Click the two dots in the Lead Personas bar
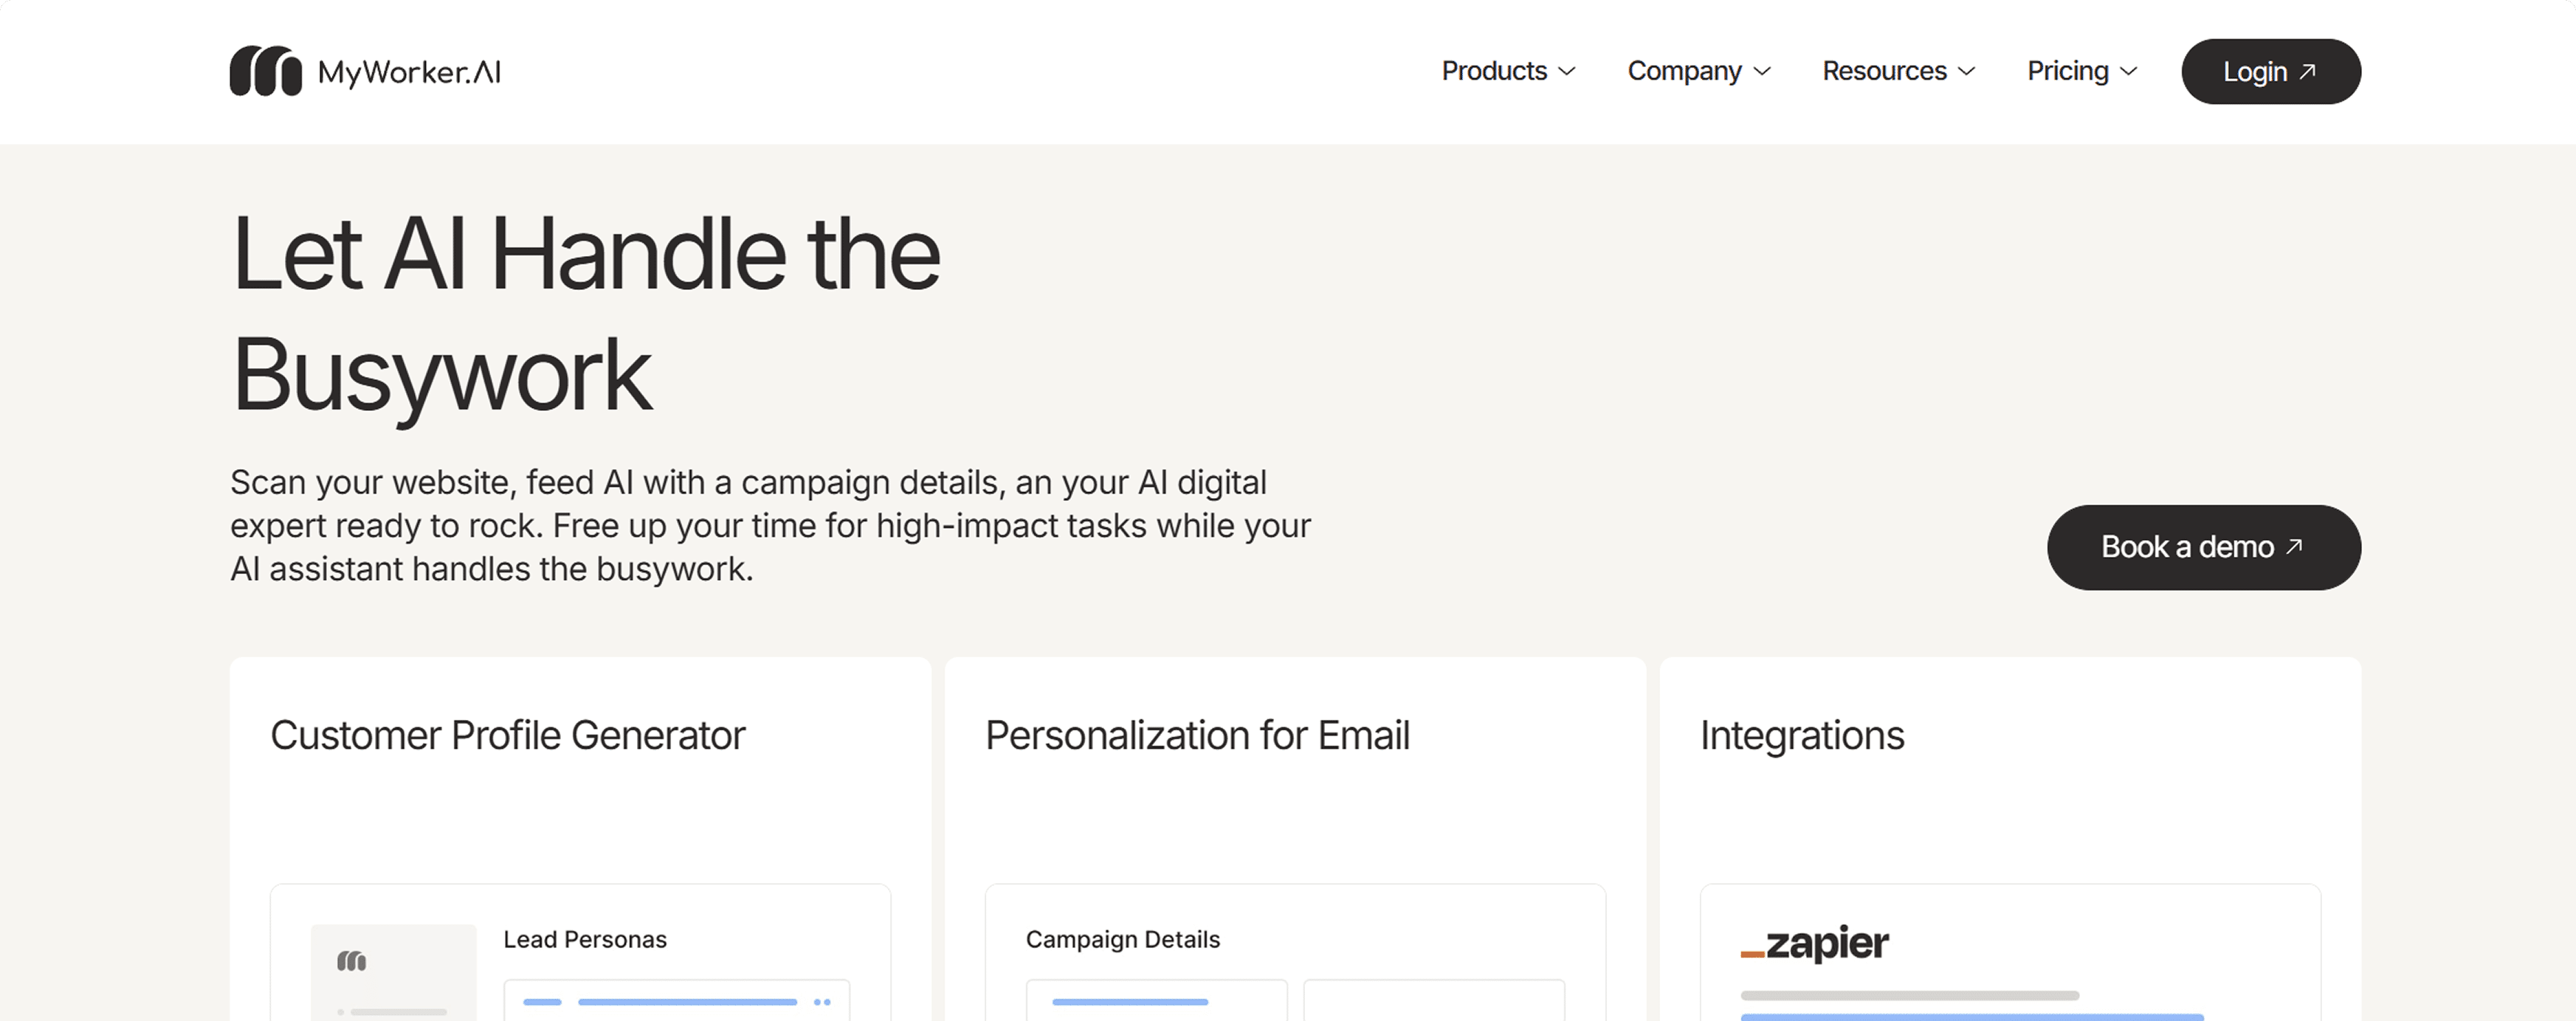Image resolution: width=2576 pixels, height=1021 pixels. [x=822, y=1002]
